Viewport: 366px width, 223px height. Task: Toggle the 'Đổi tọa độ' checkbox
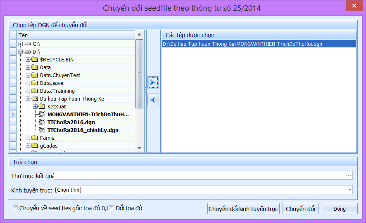[x=112, y=208]
